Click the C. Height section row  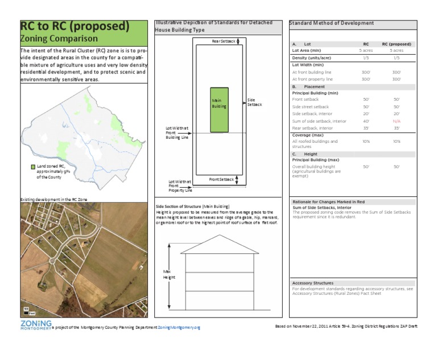point(353,154)
